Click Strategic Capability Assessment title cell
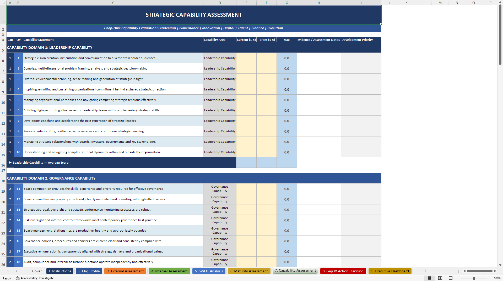Screen dimensions: 503x281 pos(194,15)
